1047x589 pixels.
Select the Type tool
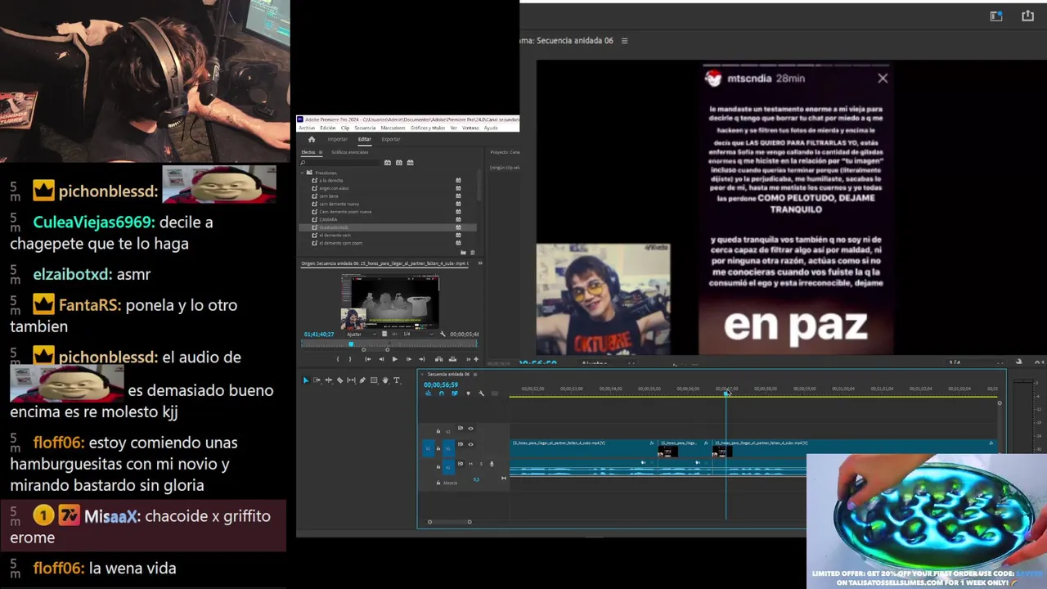[x=397, y=380]
